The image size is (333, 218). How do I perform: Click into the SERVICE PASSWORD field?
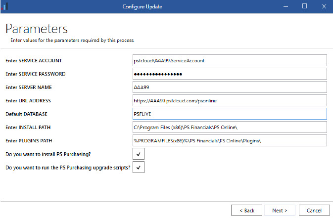click(x=230, y=74)
